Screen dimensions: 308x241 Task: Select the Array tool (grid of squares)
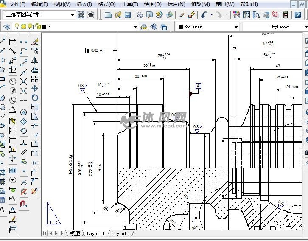35,79
